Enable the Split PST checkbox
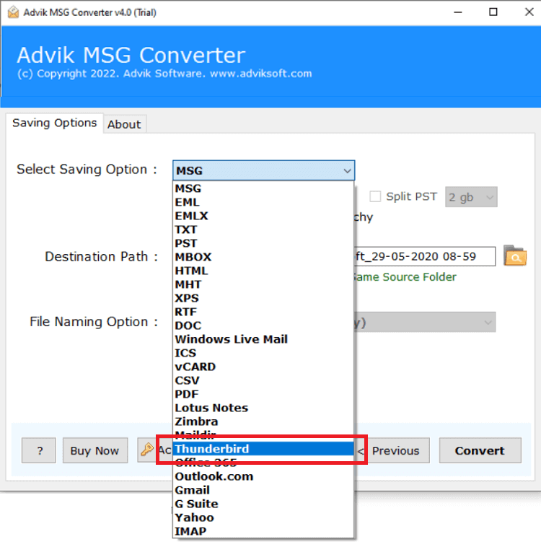This screenshot has height=542, width=541. coord(375,196)
